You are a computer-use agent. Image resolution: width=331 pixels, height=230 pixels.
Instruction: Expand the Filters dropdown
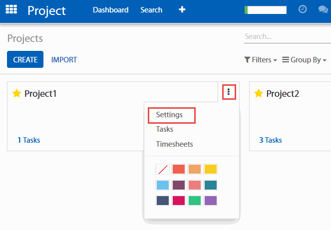[260, 60]
